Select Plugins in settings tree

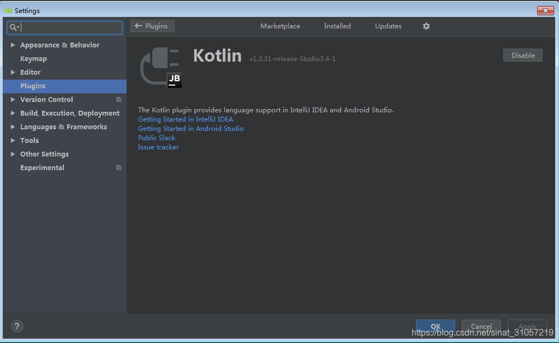pos(64,86)
